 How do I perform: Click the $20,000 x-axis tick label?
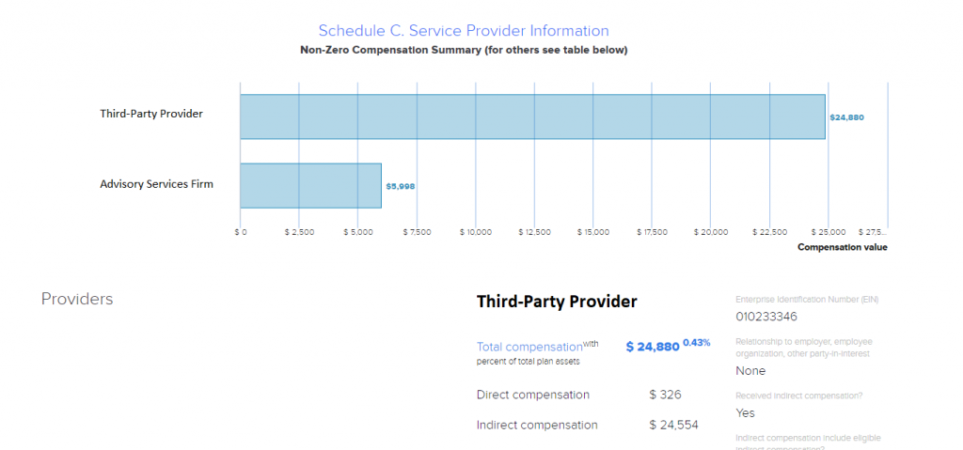pyautogui.click(x=711, y=231)
